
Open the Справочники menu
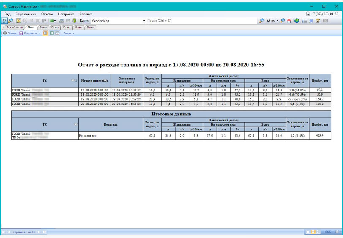(x=26, y=14)
